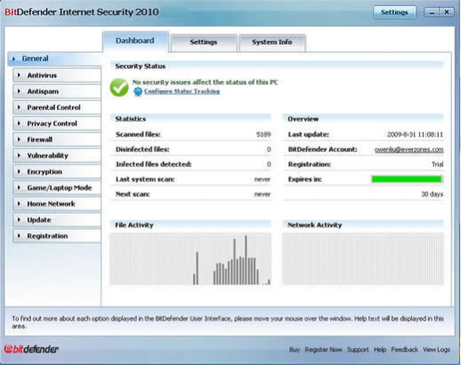Click the bitdefender logo at bottom left
The height and width of the screenshot is (365, 461).
(31, 349)
